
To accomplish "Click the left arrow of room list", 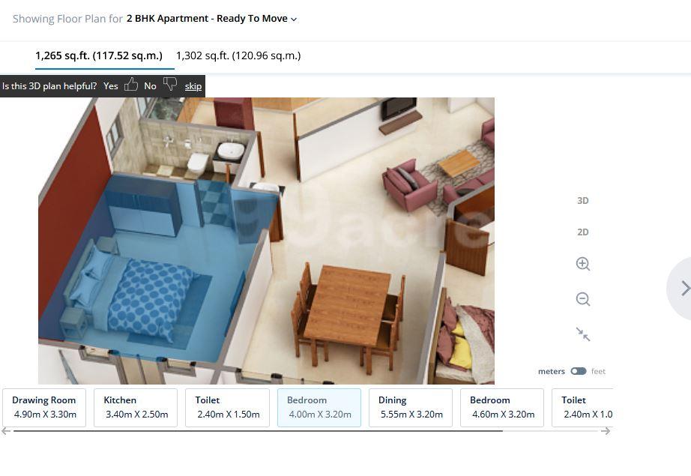I will [x=6, y=431].
